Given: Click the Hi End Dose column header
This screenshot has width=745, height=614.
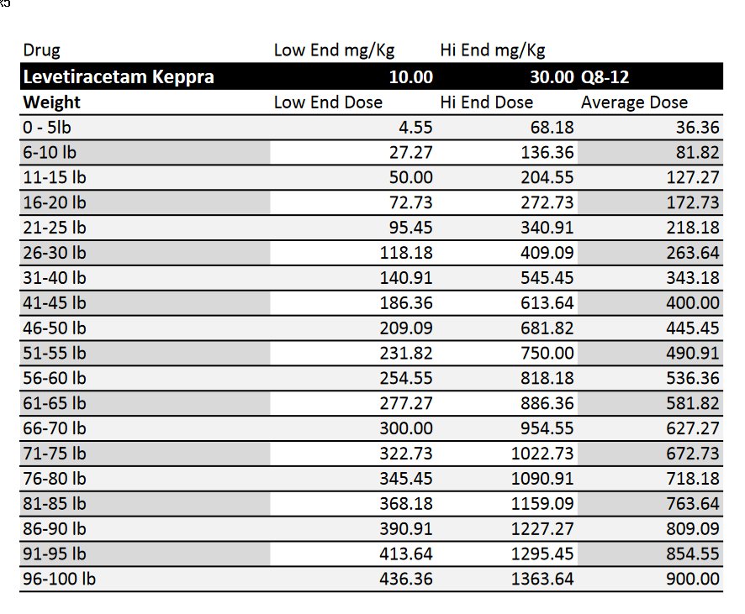Looking at the screenshot, I should (486, 102).
